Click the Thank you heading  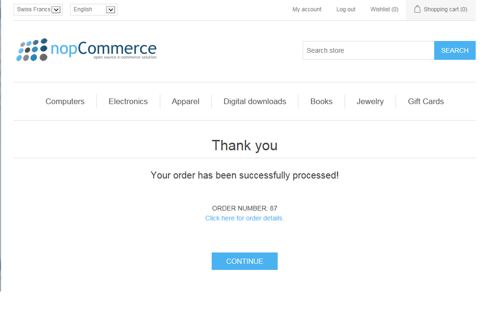pos(245,145)
